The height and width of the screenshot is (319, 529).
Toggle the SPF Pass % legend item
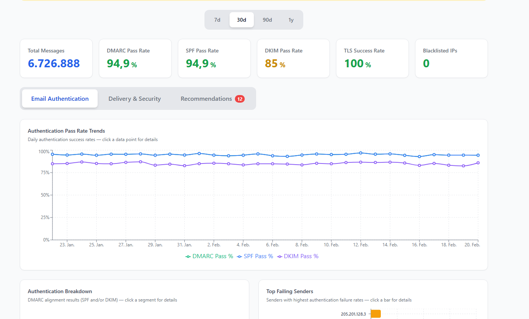(x=255, y=256)
